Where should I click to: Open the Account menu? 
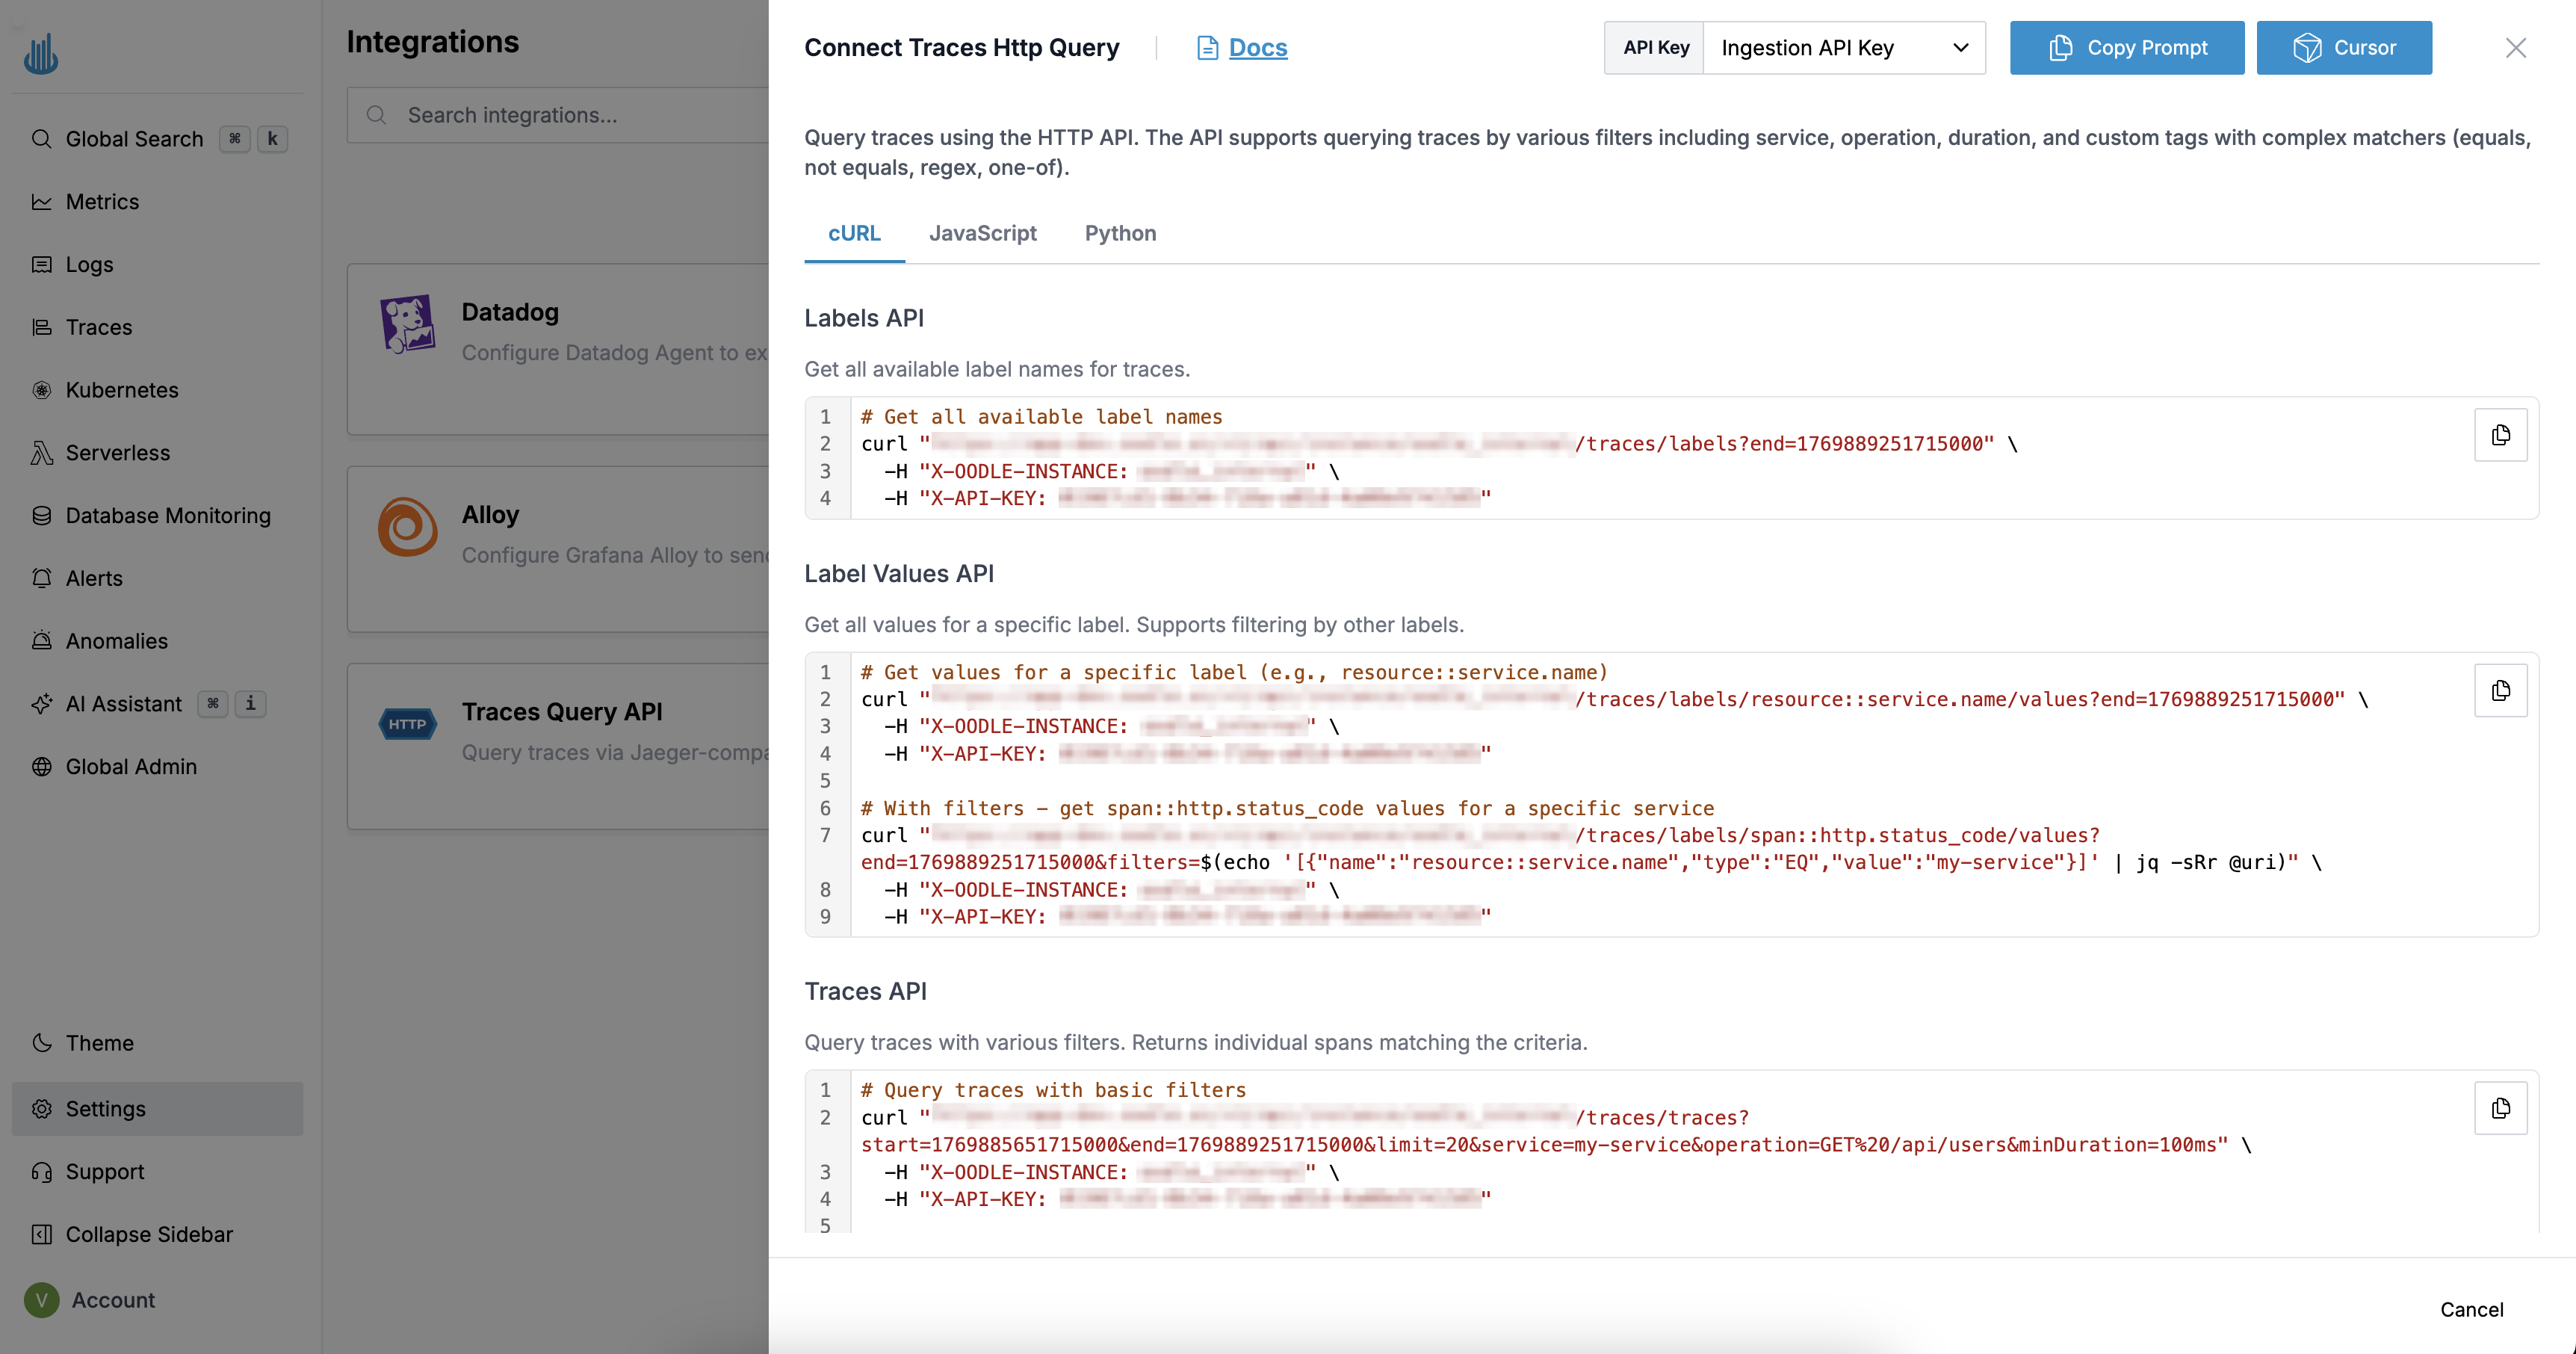tap(113, 1300)
